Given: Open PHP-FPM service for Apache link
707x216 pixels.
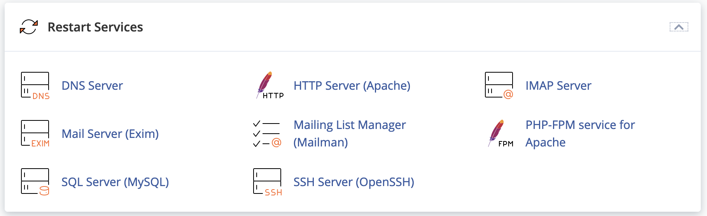Looking at the screenshot, I should coord(580,134).
